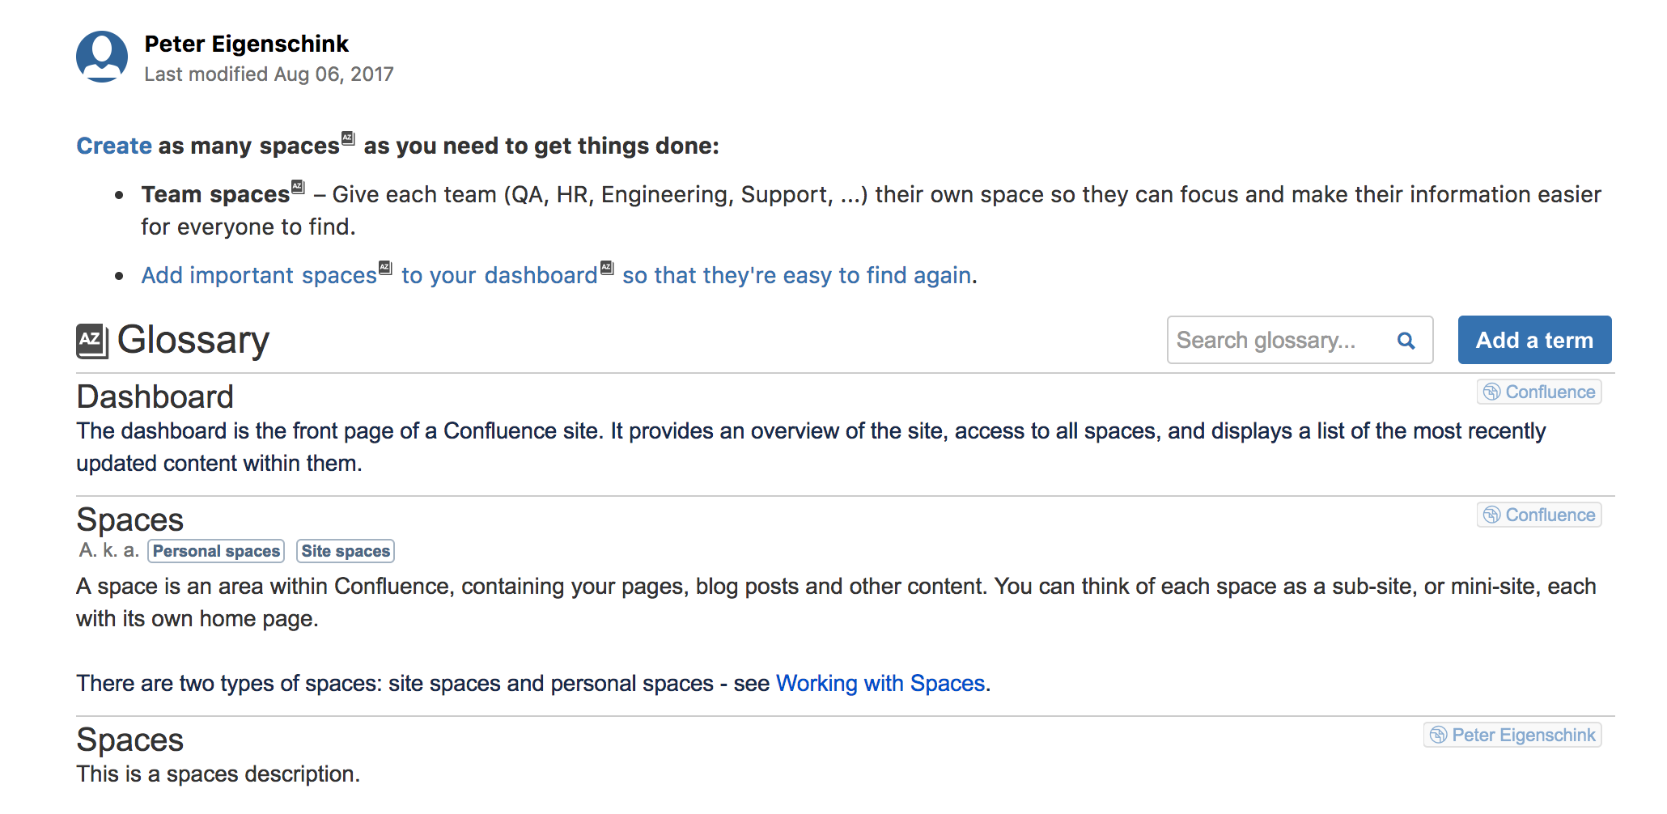
Task: Click the Confluence badge for first Spaces term
Action: (x=1539, y=515)
